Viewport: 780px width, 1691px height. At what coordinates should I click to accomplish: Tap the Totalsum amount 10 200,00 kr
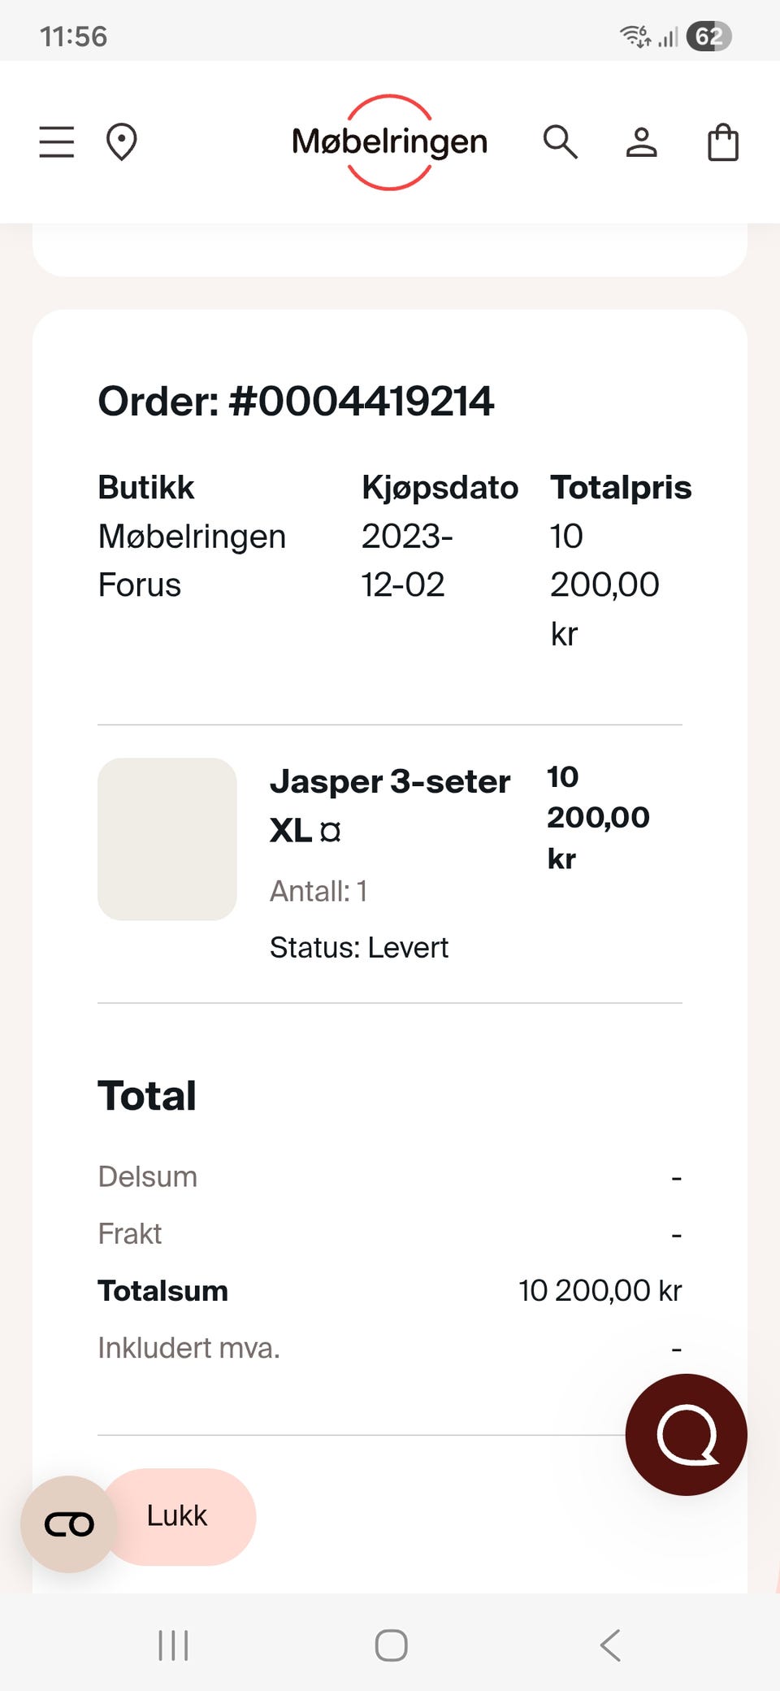(600, 1290)
